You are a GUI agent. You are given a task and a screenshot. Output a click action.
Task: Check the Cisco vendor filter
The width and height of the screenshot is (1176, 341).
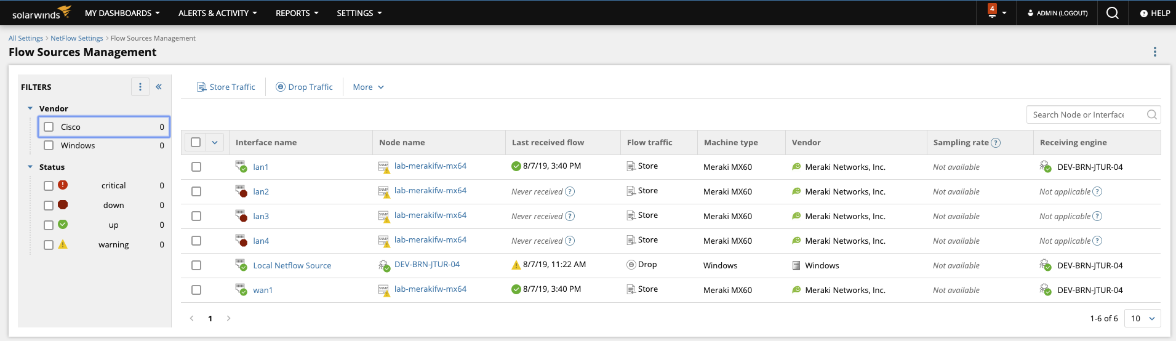click(49, 127)
